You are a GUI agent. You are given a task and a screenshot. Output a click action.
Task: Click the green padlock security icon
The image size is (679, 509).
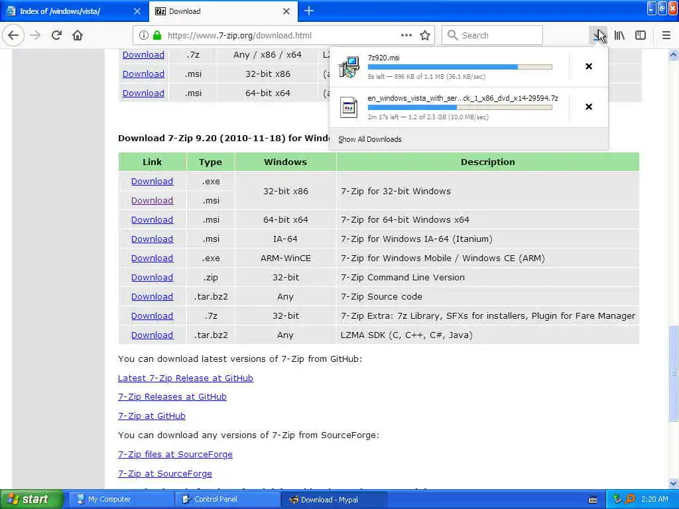click(x=157, y=36)
